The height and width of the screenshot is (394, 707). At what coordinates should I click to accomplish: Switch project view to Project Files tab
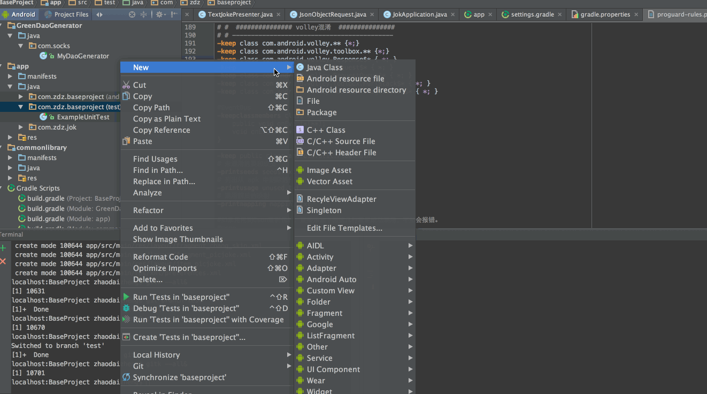[66, 14]
